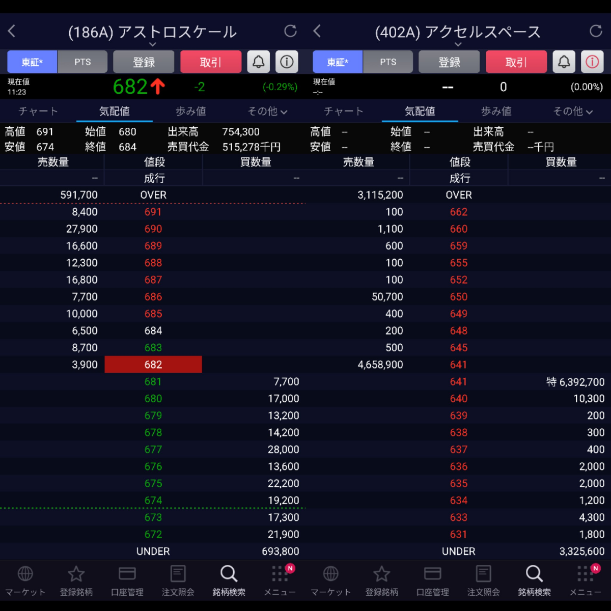The width and height of the screenshot is (611, 611).
Task: Open マーケット in left bottom navigation
Action: (x=25, y=580)
